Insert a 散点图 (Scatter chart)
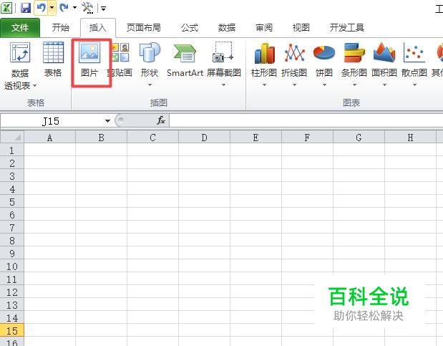 pos(414,64)
